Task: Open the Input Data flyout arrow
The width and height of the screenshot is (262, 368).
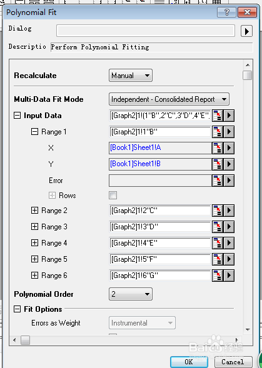Action: (229, 116)
